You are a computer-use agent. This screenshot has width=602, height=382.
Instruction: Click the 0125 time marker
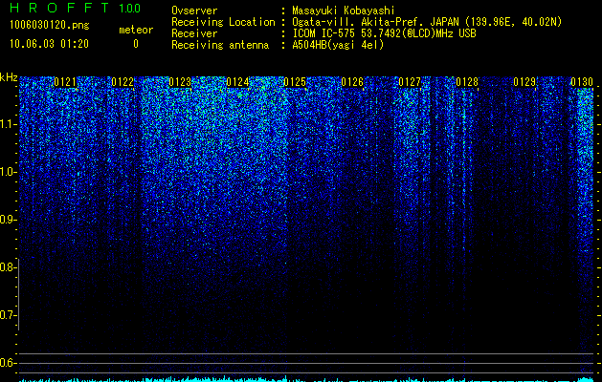(295, 82)
